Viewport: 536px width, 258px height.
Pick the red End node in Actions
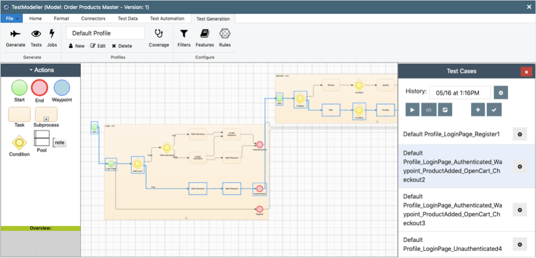pos(39,87)
